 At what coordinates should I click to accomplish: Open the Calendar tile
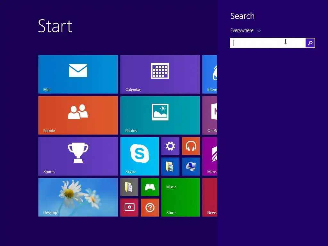pos(160,74)
